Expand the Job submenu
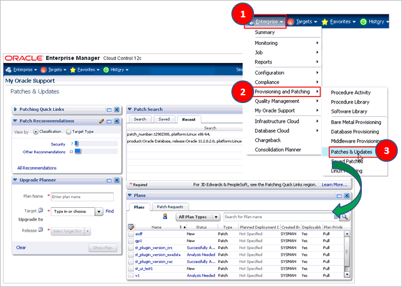The image size is (402, 287). pyautogui.click(x=286, y=53)
